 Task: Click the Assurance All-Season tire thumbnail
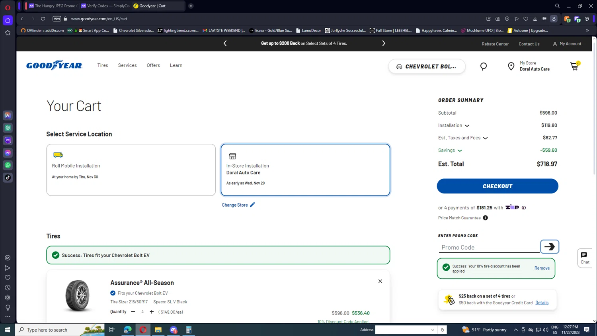coord(78,295)
